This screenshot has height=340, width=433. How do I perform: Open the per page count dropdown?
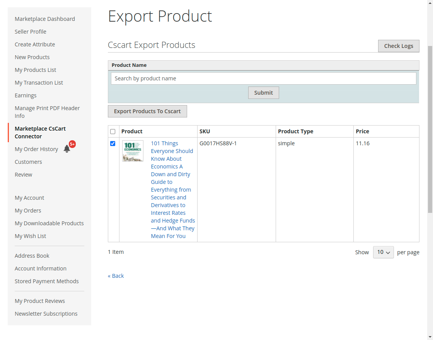click(x=383, y=252)
